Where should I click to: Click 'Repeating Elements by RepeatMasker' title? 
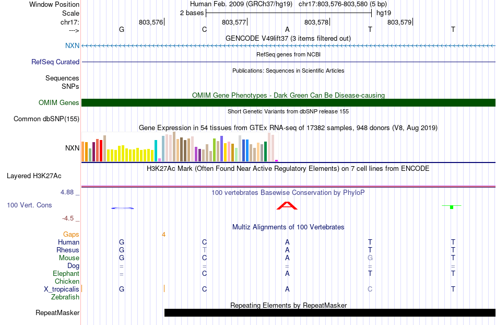[x=288, y=305]
